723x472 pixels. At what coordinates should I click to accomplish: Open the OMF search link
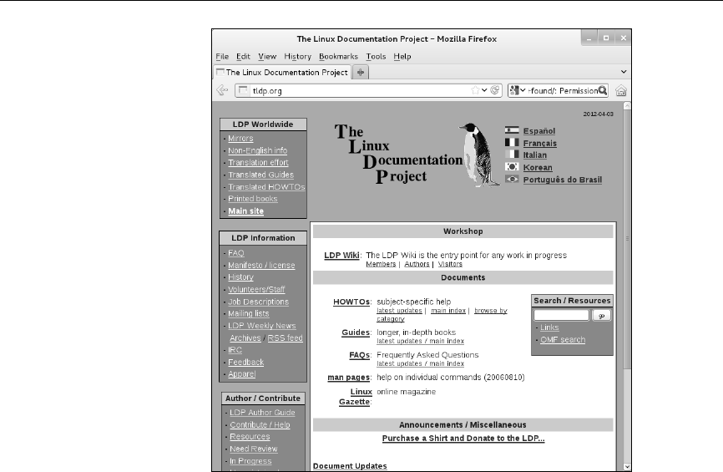(x=563, y=339)
